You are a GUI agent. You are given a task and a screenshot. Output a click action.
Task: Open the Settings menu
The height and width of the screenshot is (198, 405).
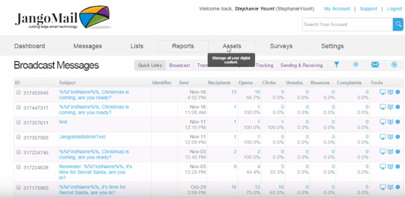click(332, 46)
